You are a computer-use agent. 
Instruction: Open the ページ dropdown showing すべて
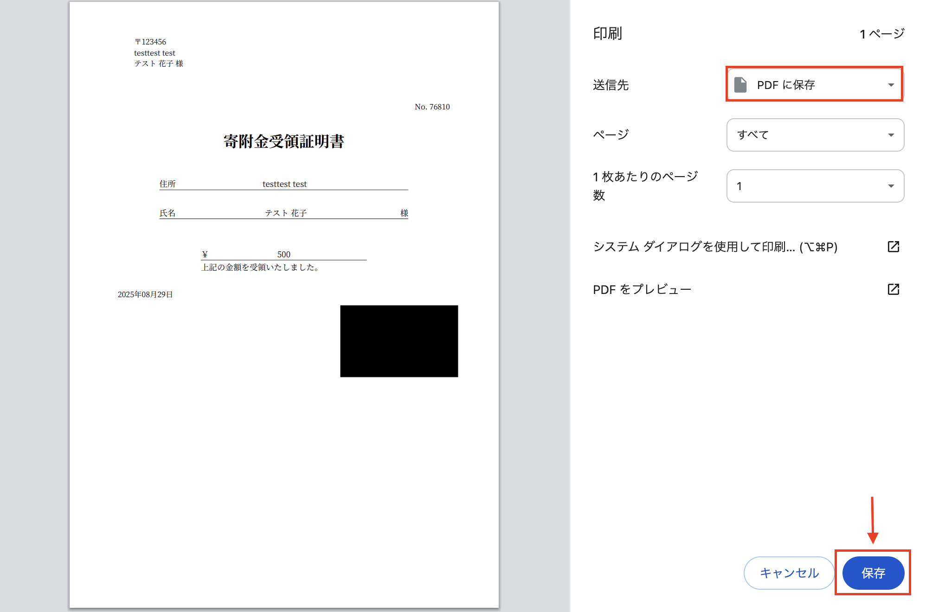click(815, 135)
